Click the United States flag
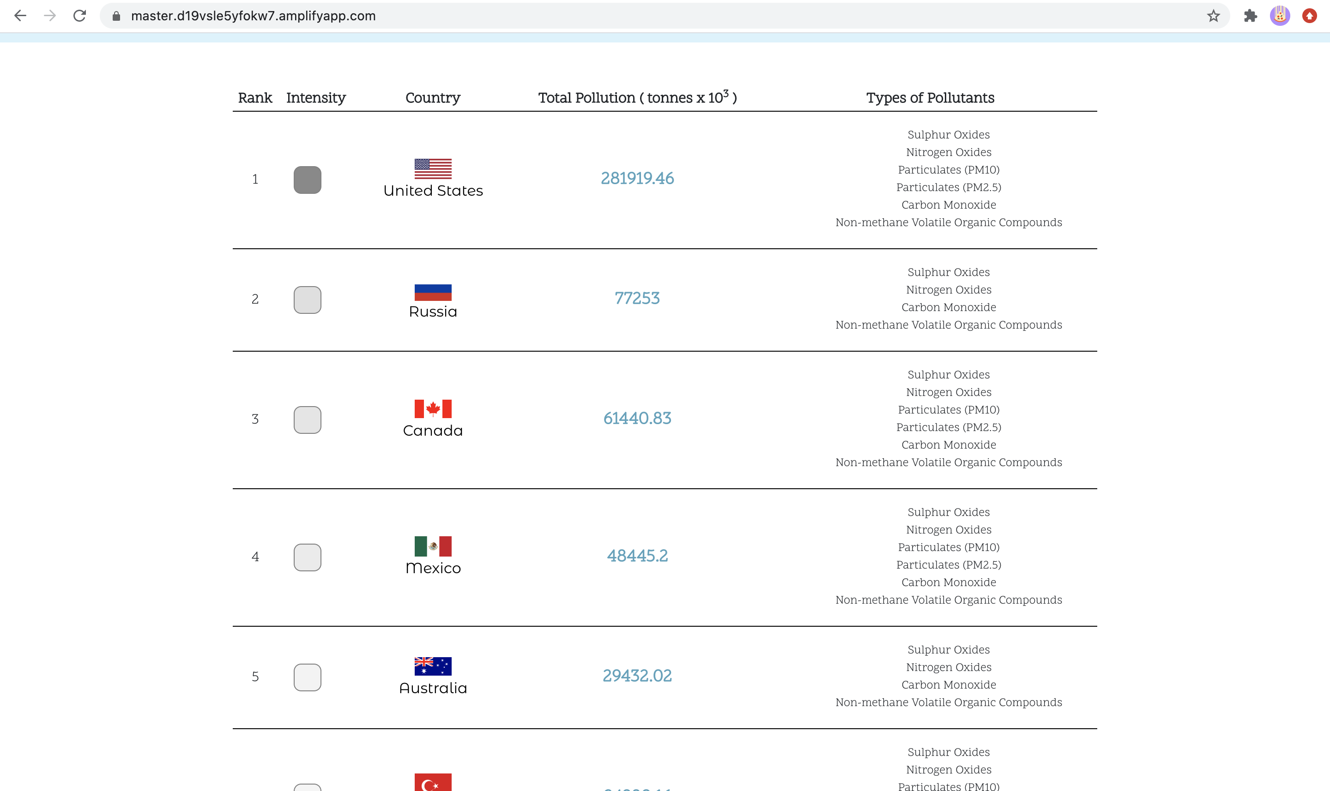The width and height of the screenshot is (1330, 791). (433, 169)
